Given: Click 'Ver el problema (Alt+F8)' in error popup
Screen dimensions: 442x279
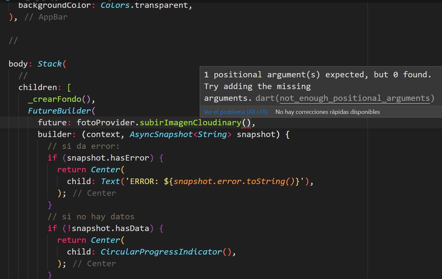Looking at the screenshot, I should point(235,112).
